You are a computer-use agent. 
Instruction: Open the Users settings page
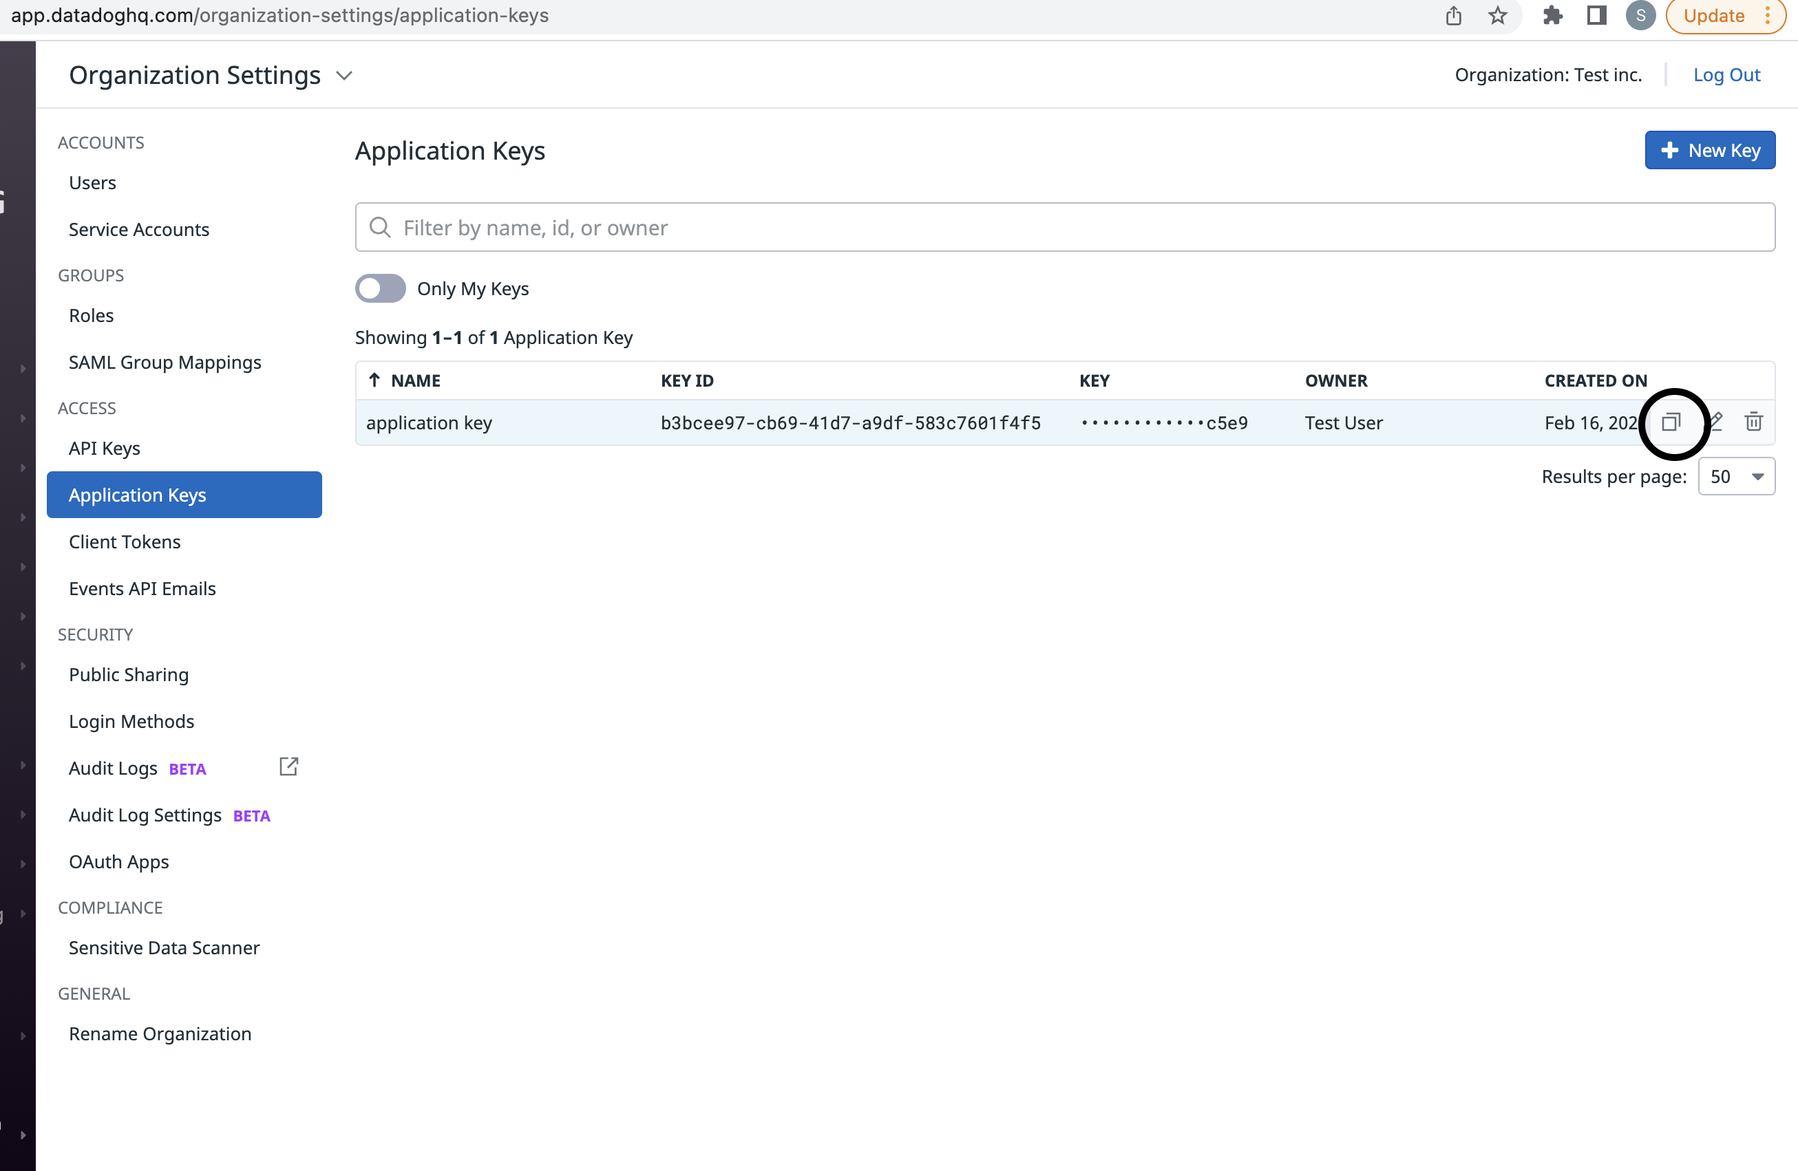[x=92, y=181]
